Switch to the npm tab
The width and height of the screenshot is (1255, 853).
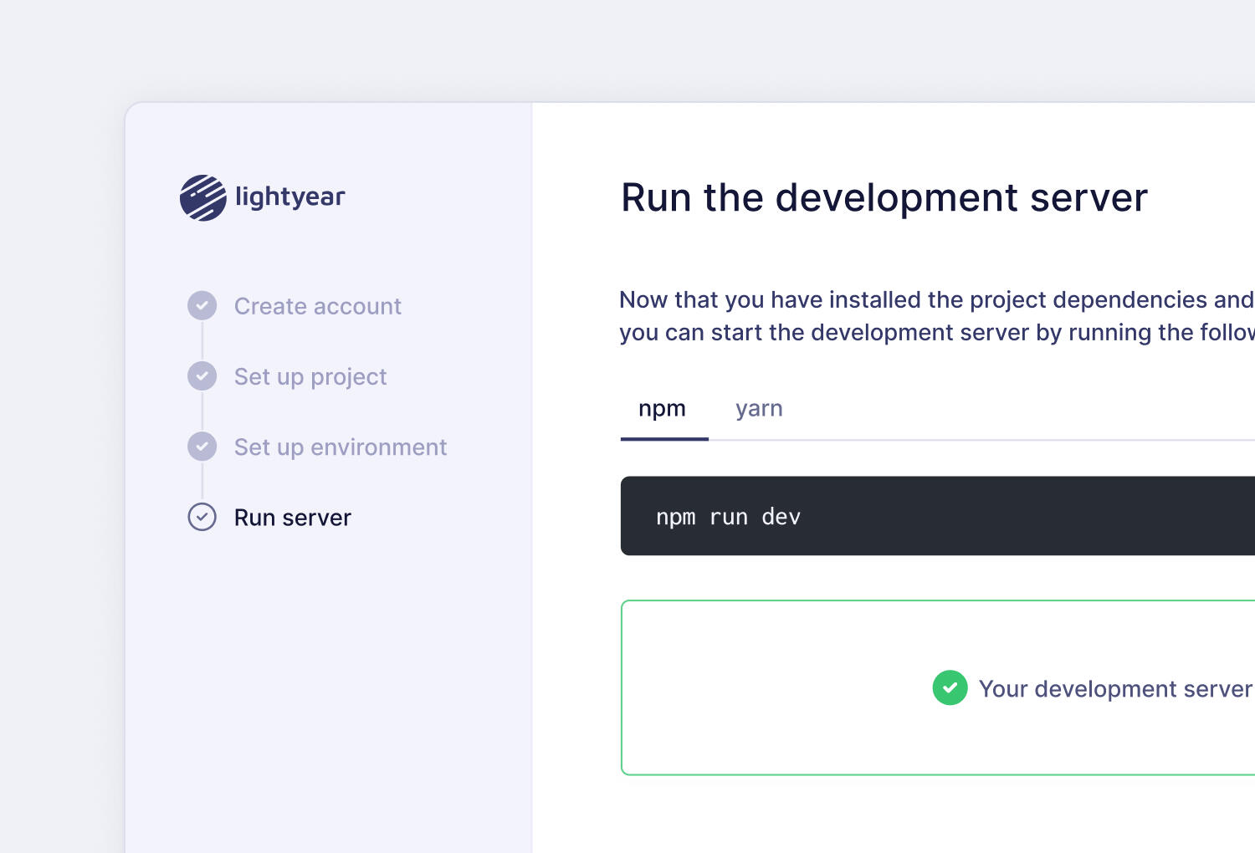[x=663, y=409]
